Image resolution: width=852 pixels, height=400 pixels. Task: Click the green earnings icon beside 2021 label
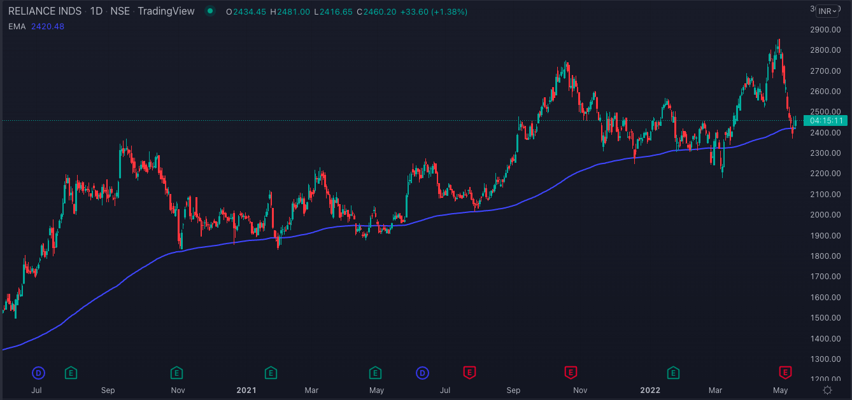point(271,373)
